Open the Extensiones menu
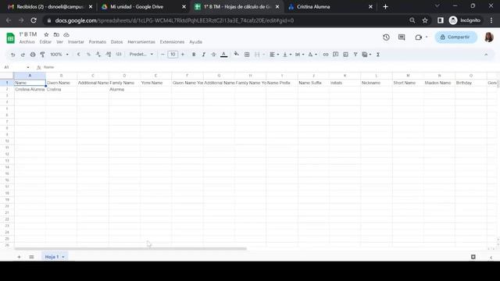 172,42
